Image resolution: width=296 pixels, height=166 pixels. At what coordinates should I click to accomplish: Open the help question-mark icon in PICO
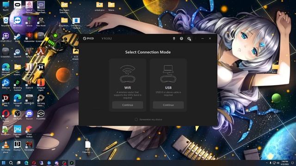(x=181, y=38)
